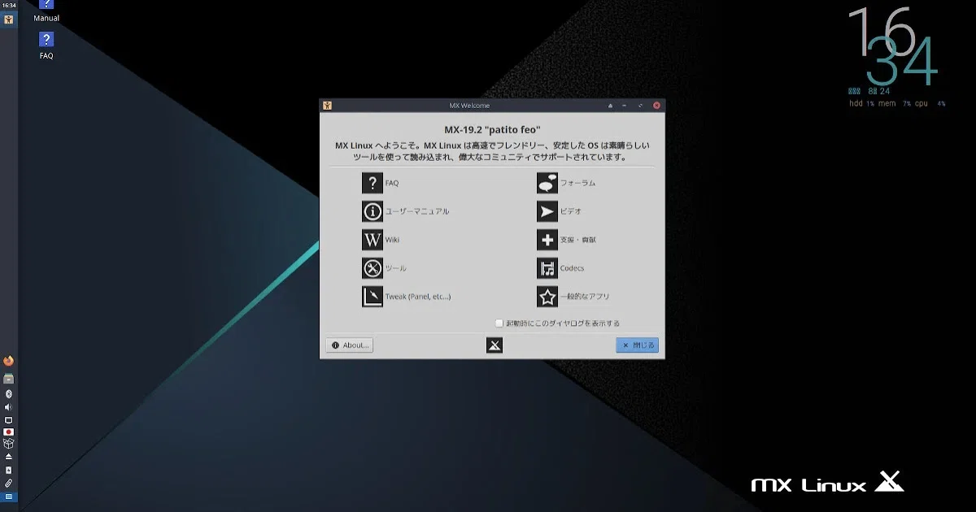Viewport: 976px width, 512px height.
Task: Click the 支援・貢献 text label
Action: coord(578,240)
